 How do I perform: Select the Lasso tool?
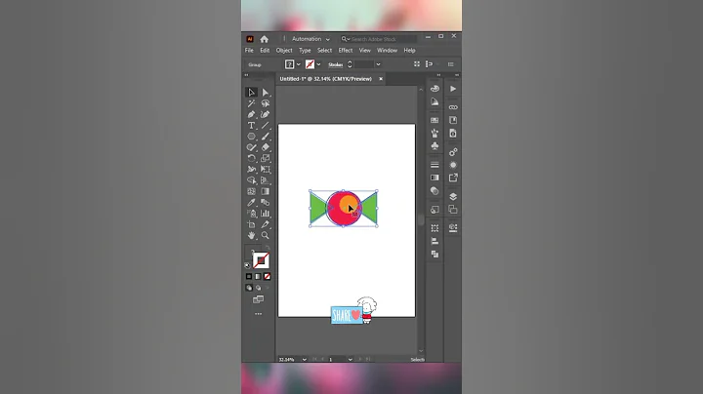(x=266, y=103)
